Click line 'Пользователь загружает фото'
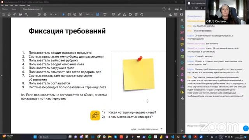This screenshot has width=249, height=140. pyautogui.click(x=51, y=68)
